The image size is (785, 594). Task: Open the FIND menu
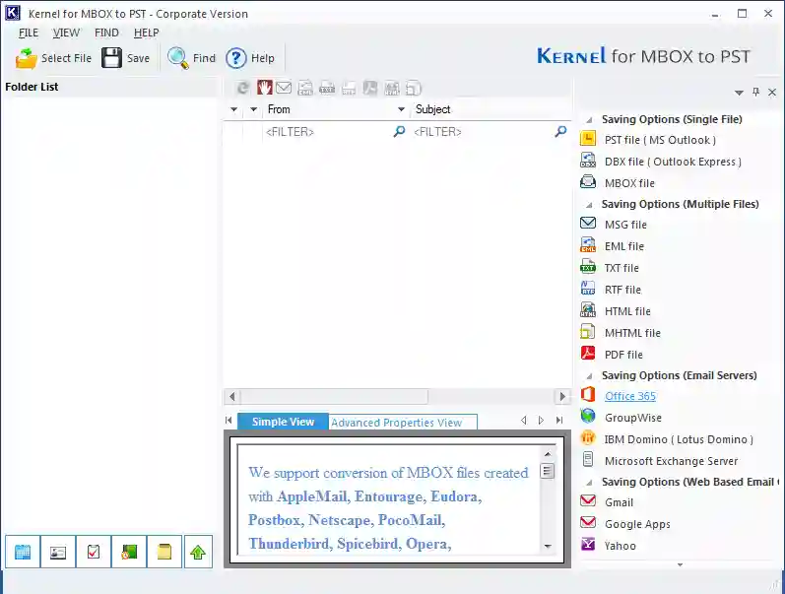coord(106,33)
